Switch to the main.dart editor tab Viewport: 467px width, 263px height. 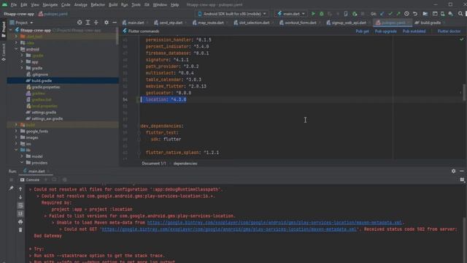(134, 23)
